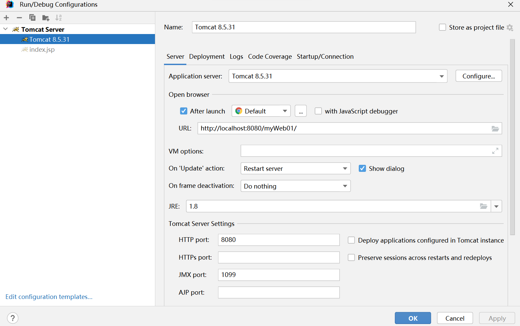520x326 pixels.
Task: Click the Tomcat Server group icon
Action: point(15,29)
